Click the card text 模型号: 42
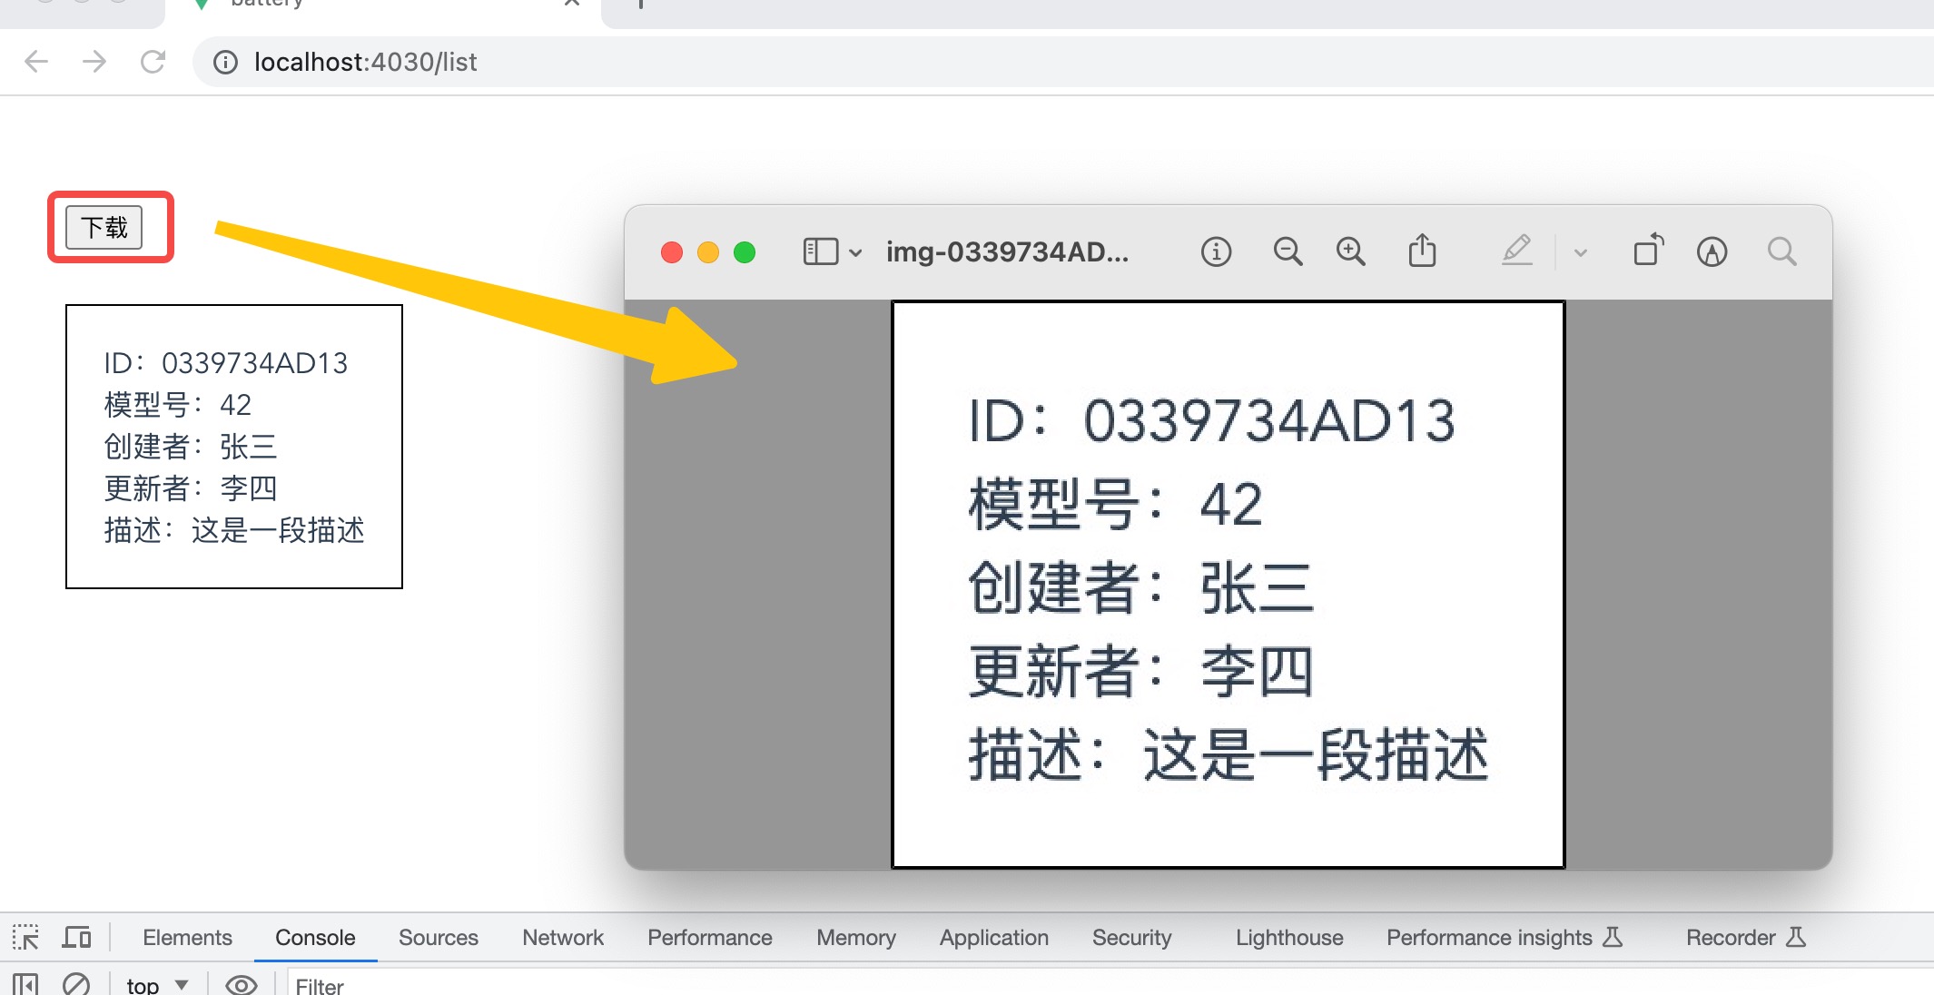 pos(177,405)
